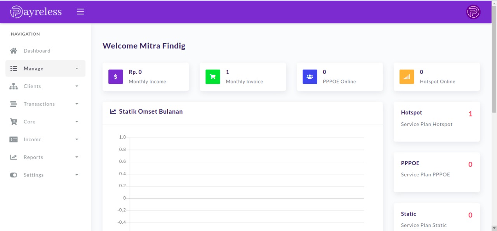Click the 1.0 y-axis label on chart
The height and width of the screenshot is (231, 497).
123,137
